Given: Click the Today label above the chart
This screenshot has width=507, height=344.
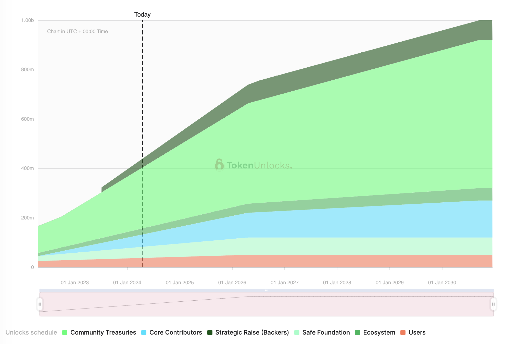Looking at the screenshot, I should coord(142,15).
